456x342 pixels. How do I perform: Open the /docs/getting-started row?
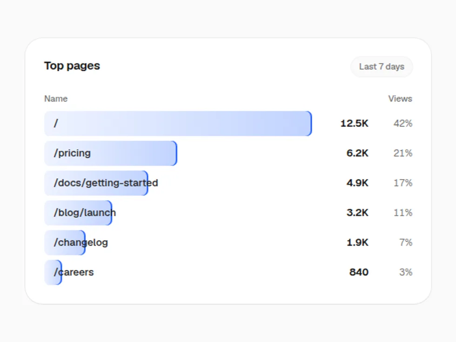(x=228, y=183)
